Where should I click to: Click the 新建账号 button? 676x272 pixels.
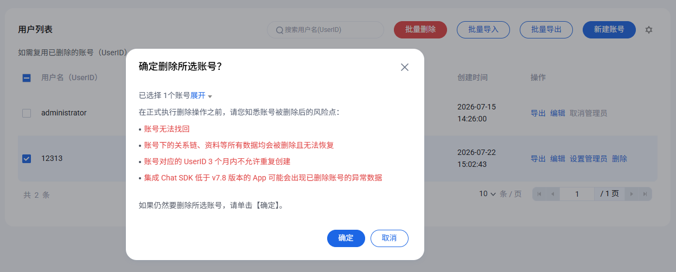(609, 30)
